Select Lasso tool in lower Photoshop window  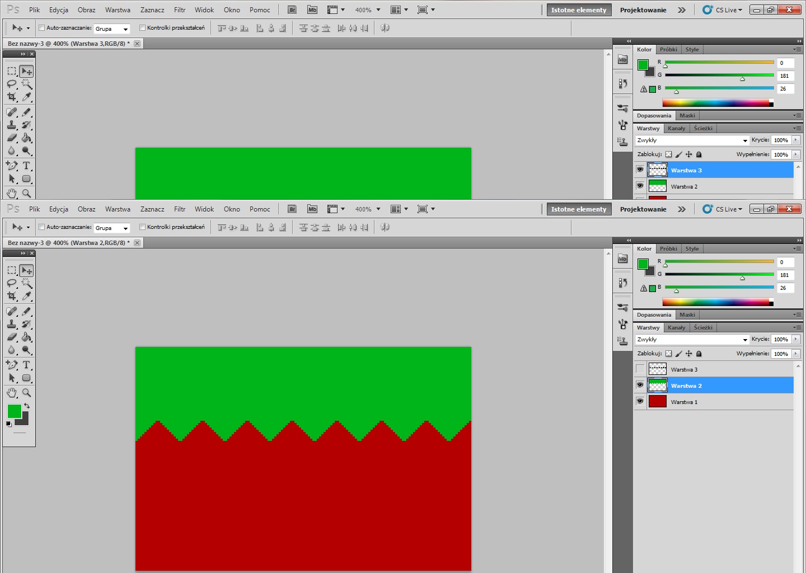[12, 283]
